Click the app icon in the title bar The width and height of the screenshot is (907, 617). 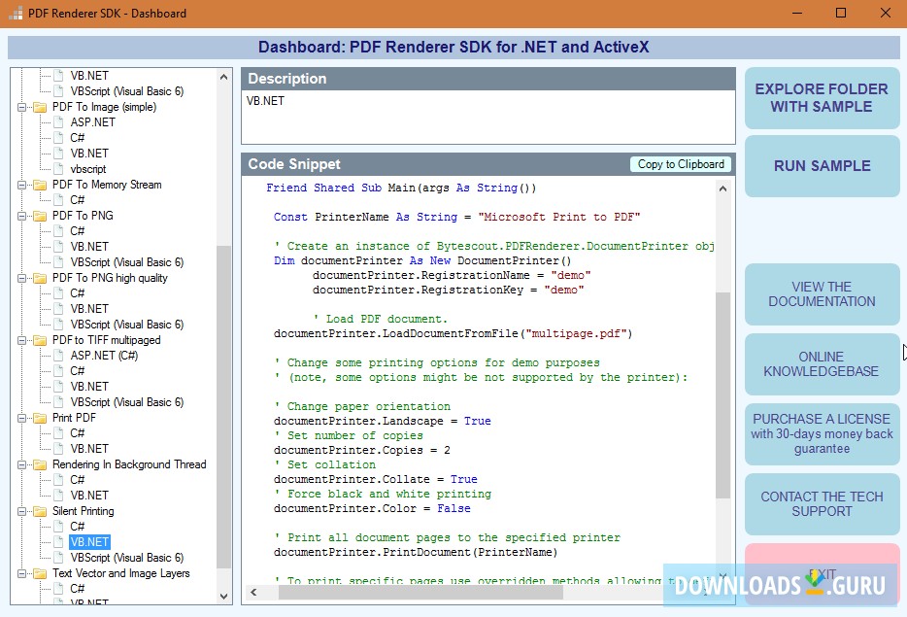pyautogui.click(x=16, y=14)
